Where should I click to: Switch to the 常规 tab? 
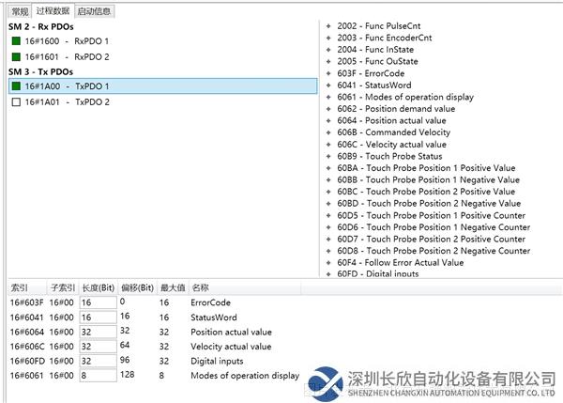[x=19, y=11]
